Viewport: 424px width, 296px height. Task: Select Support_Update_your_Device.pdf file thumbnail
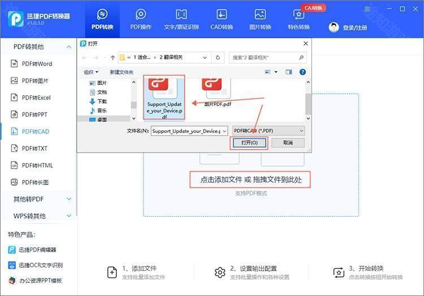164,97
